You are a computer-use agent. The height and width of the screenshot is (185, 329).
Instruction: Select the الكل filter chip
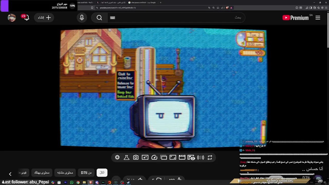(x=102, y=173)
